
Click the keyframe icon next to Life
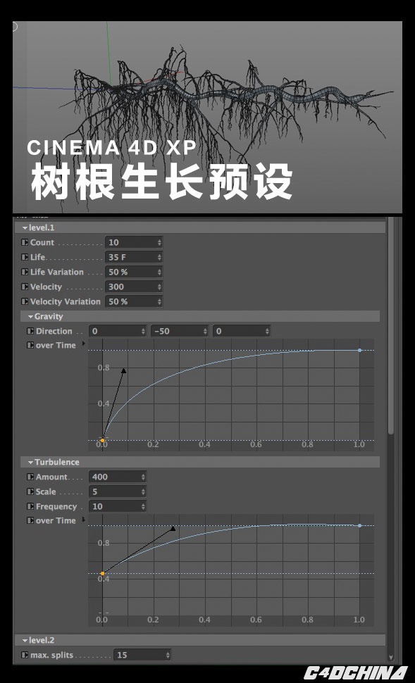click(x=25, y=257)
